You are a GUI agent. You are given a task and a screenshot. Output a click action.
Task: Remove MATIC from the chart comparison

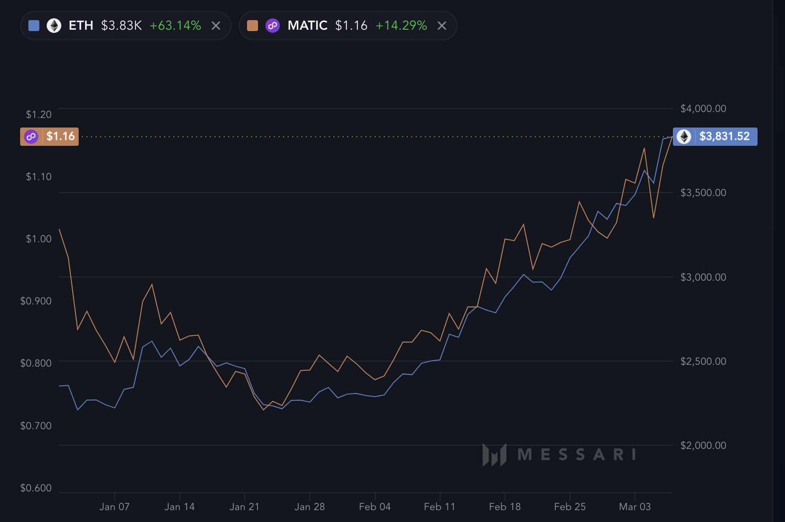tap(441, 26)
